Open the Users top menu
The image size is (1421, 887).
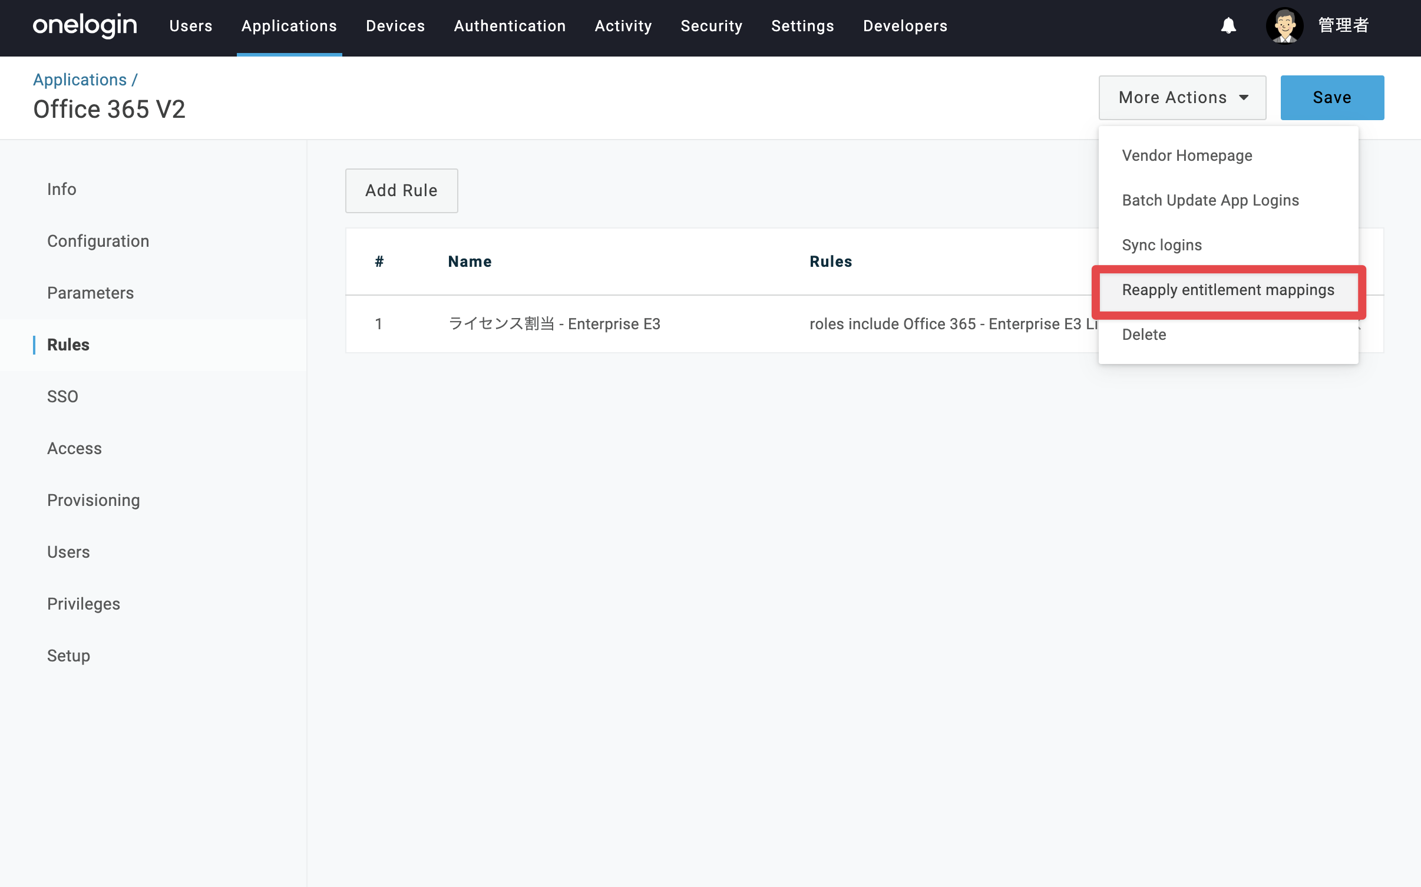coord(191,26)
